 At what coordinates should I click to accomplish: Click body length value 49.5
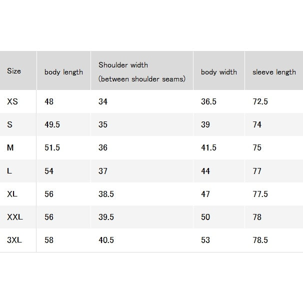coord(52,124)
